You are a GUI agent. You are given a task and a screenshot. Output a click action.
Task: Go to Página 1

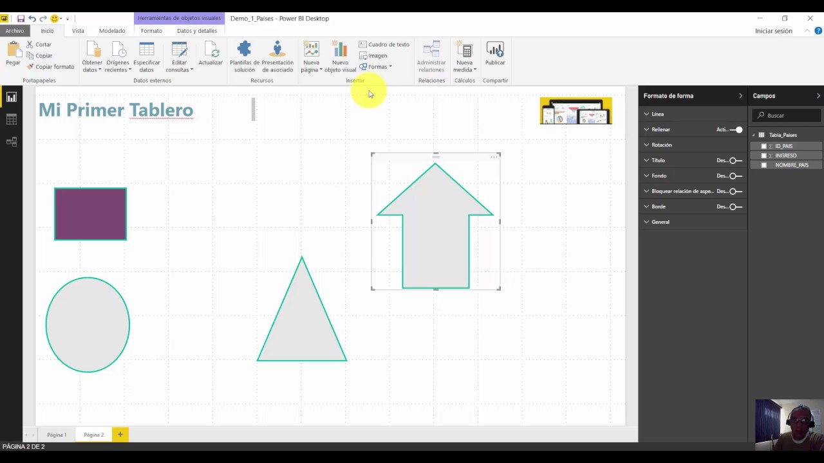coord(57,435)
